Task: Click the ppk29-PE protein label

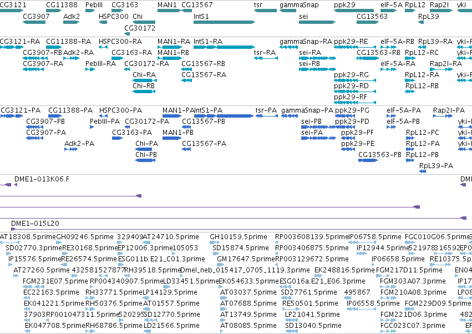Action: click(x=358, y=144)
